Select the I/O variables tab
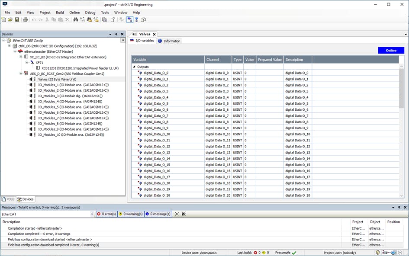The width and height of the screenshot is (409, 256). [142, 41]
